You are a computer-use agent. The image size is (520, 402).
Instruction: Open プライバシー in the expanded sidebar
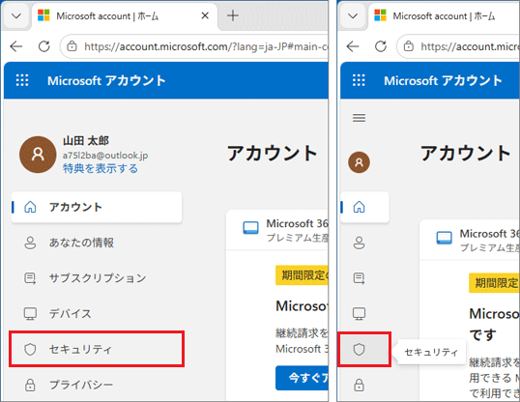click(x=97, y=385)
